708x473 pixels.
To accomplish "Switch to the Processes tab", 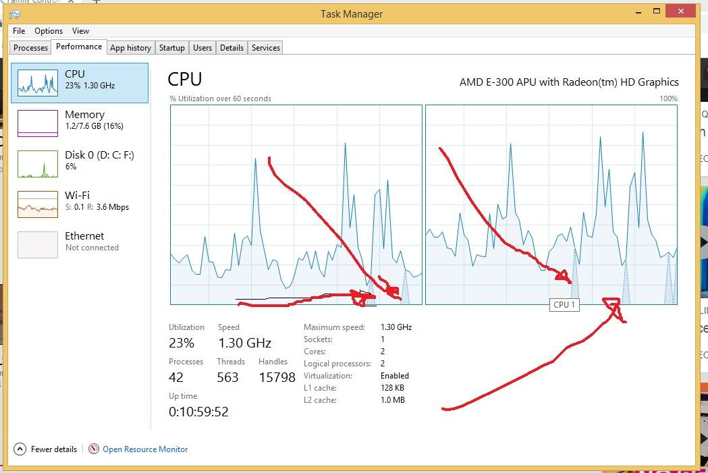I will click(30, 47).
